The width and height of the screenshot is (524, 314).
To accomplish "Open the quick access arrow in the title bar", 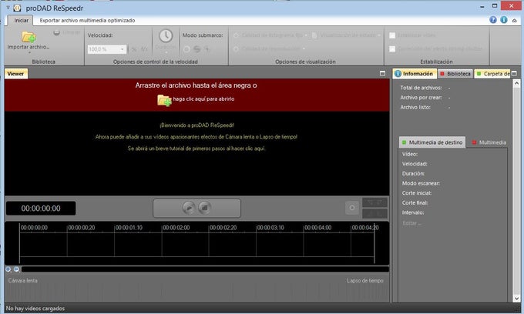I will 8,7.
